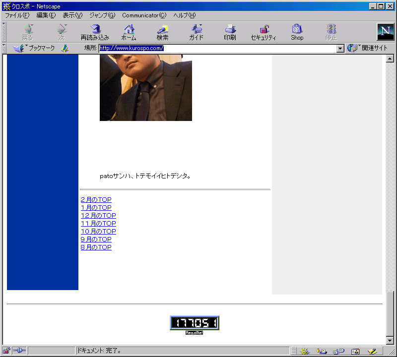The image size is (397, 357).
Task: Reload the page with 再読み込み
Action: point(95,32)
